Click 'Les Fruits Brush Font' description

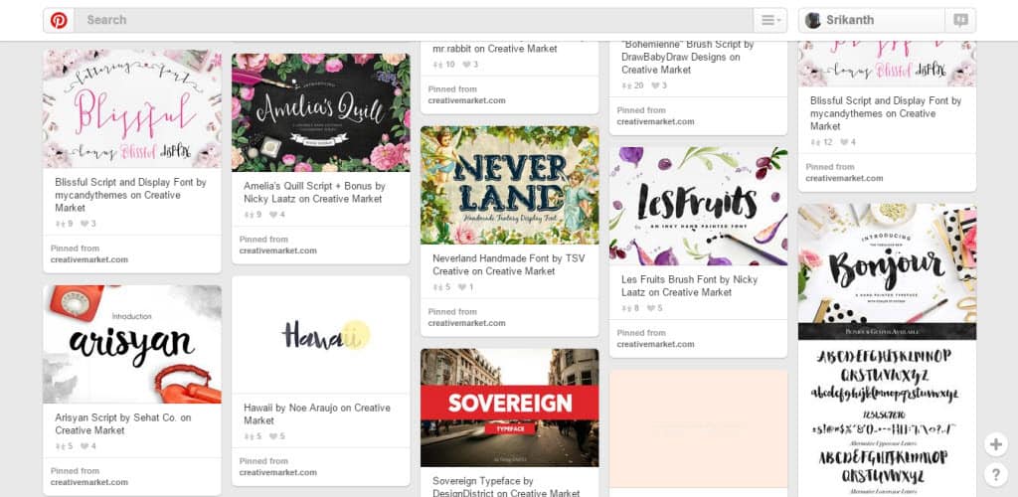coord(690,286)
